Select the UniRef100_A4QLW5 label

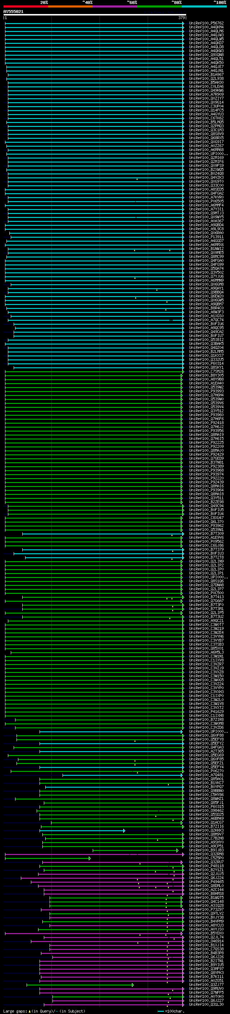coord(206,39)
